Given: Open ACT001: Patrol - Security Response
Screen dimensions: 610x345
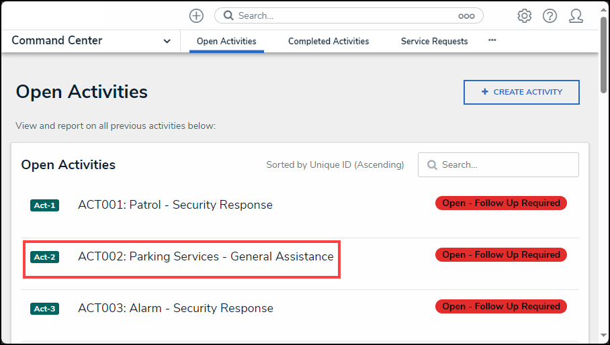Looking at the screenshot, I should (x=175, y=205).
